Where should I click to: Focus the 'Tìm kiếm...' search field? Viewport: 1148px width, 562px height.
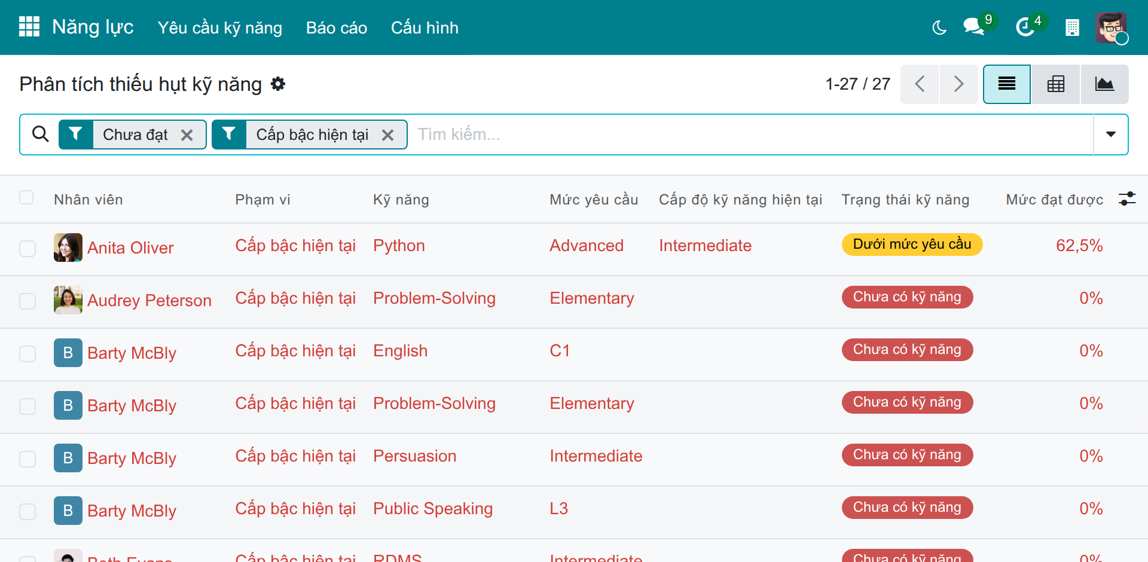(x=753, y=135)
